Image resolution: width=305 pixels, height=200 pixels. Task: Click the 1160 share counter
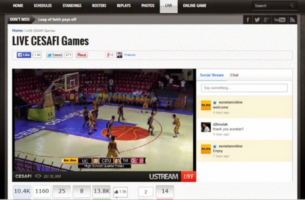(42, 191)
